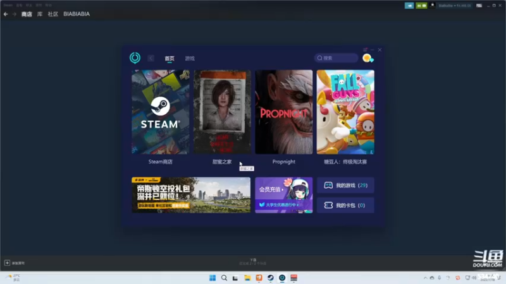
Task: Click the Propnight label under cover
Action: click(283, 162)
